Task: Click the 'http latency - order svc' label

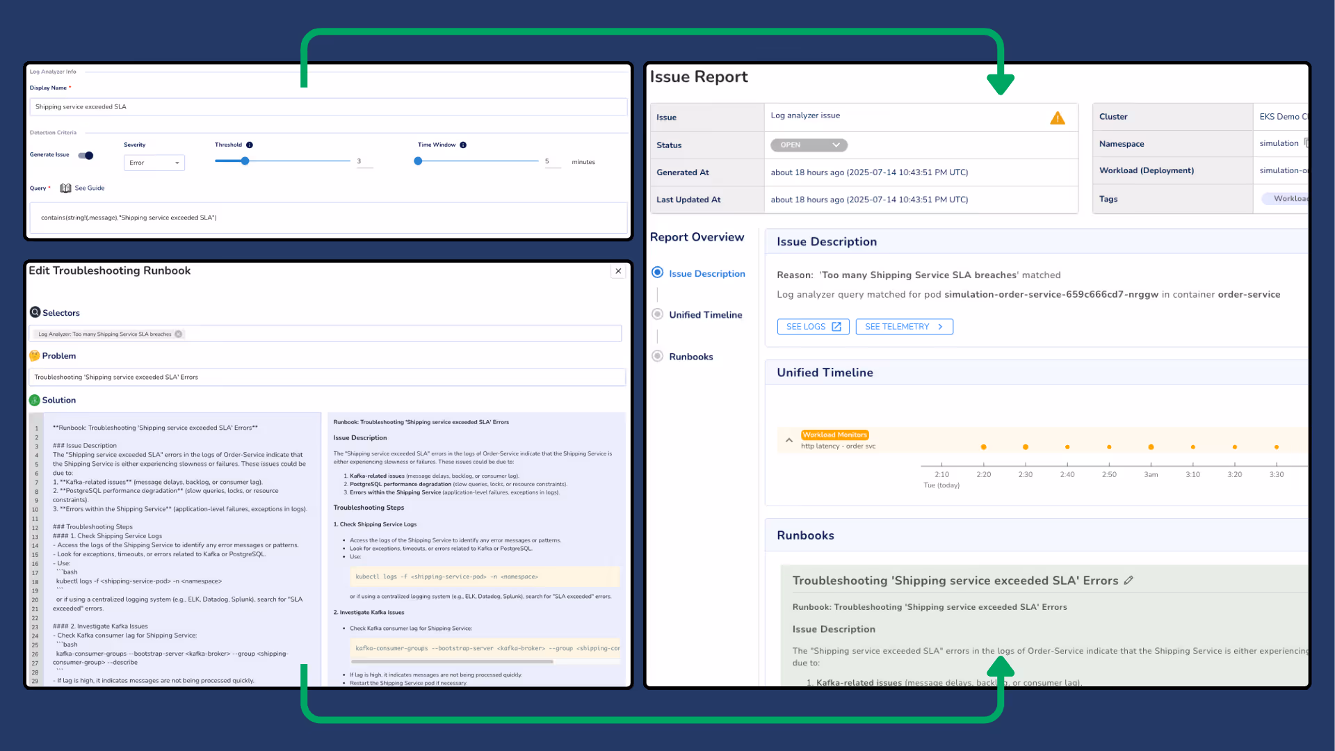Action: [838, 446]
